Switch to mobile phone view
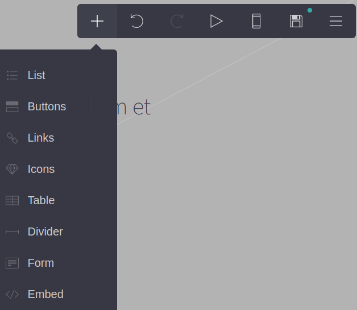This screenshot has width=357, height=310. click(x=256, y=21)
